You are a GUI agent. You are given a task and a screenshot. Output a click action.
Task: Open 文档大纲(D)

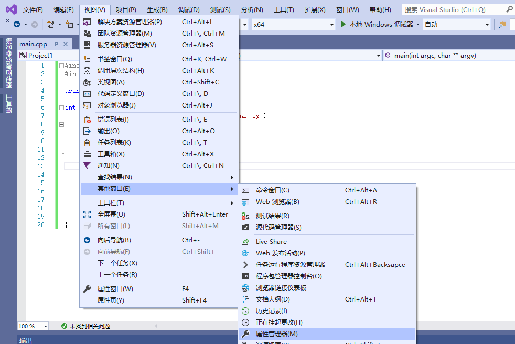click(327, 299)
